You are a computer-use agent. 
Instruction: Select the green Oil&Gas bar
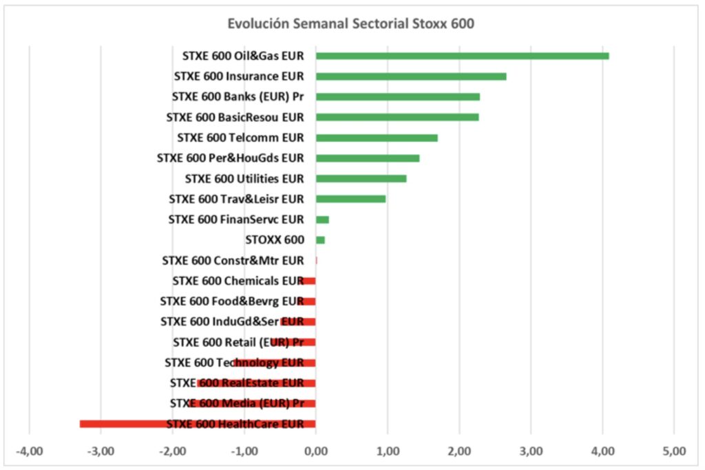(461, 56)
